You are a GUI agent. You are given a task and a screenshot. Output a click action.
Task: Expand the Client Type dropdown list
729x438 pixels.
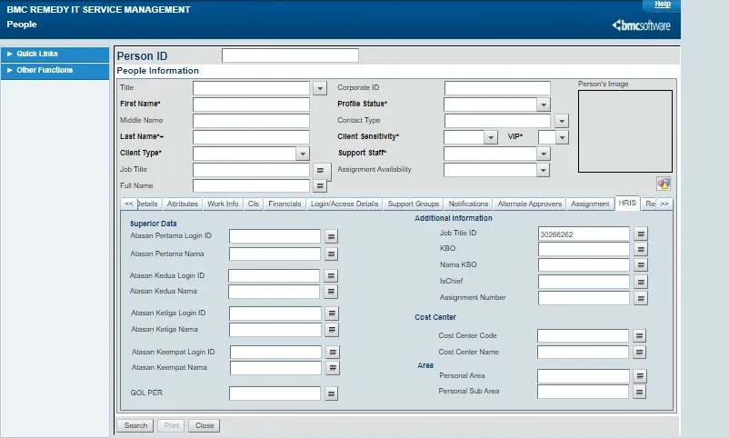(303, 154)
